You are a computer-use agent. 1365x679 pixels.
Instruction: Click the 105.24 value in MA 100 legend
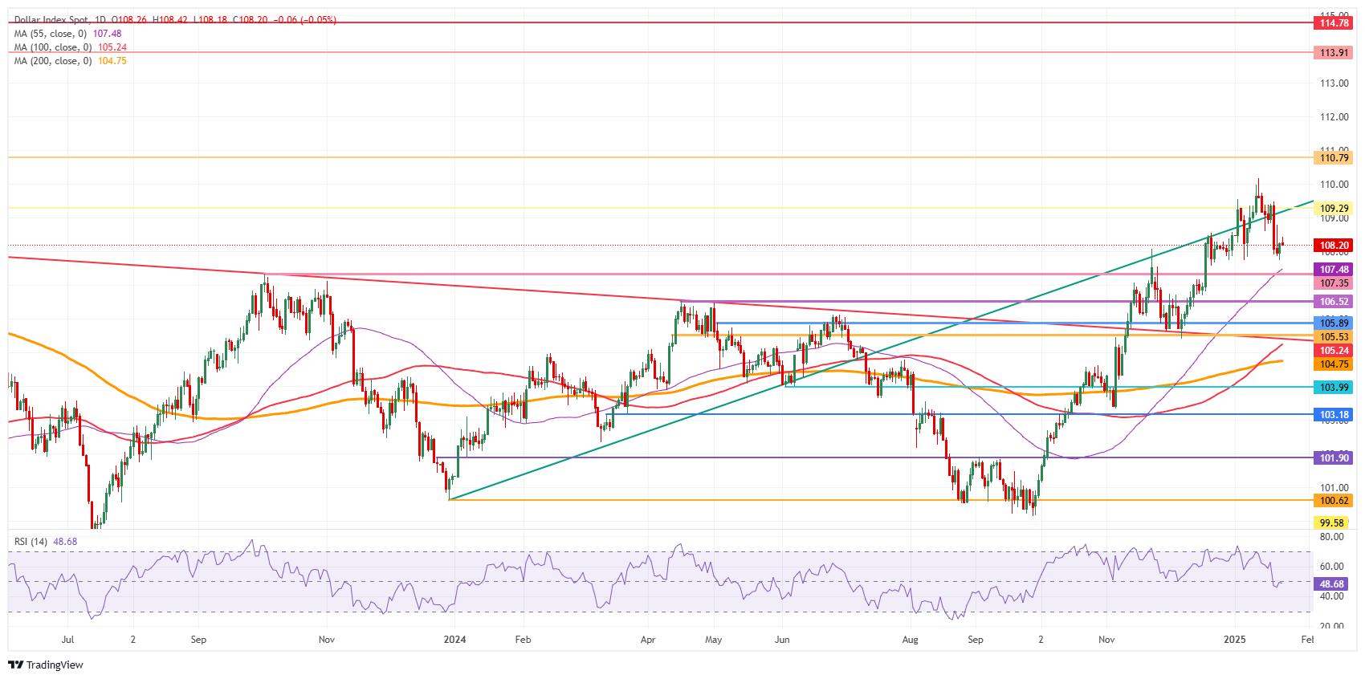pyautogui.click(x=112, y=47)
